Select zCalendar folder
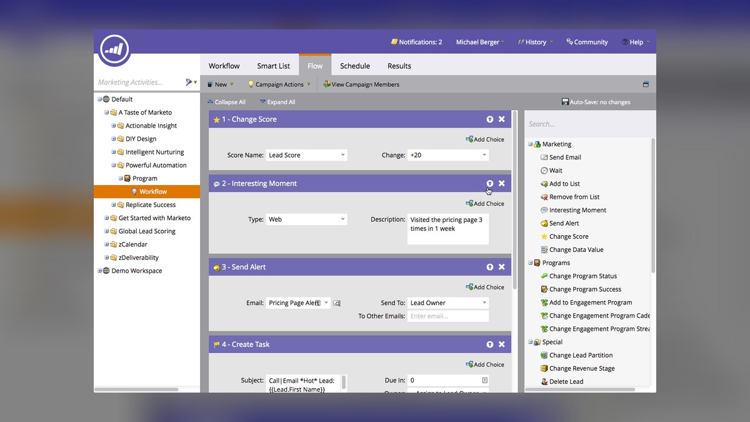 tap(132, 244)
